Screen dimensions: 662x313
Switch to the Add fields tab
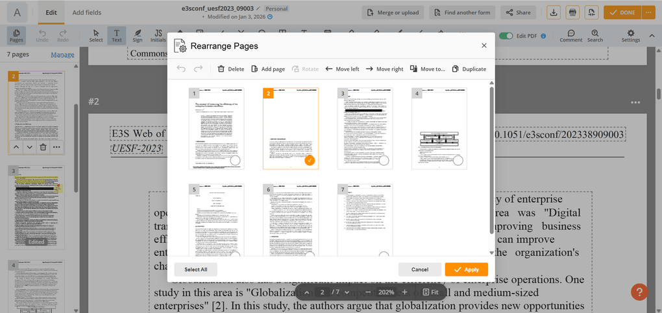(x=86, y=12)
